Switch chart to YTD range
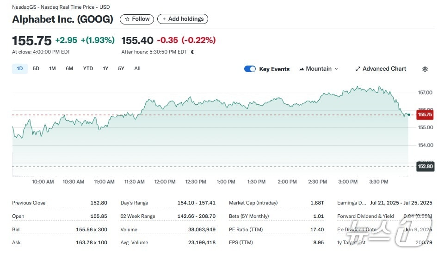The width and height of the screenshot is (438, 253). pyautogui.click(x=88, y=69)
